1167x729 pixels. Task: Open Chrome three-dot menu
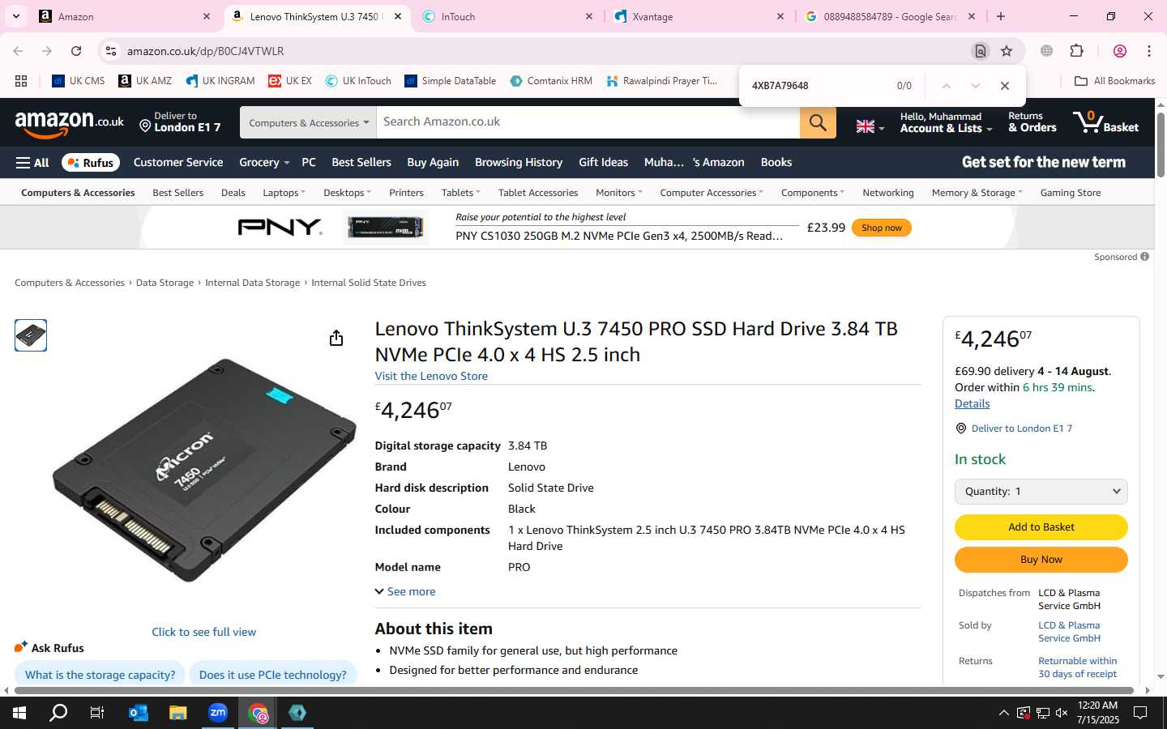click(x=1149, y=51)
